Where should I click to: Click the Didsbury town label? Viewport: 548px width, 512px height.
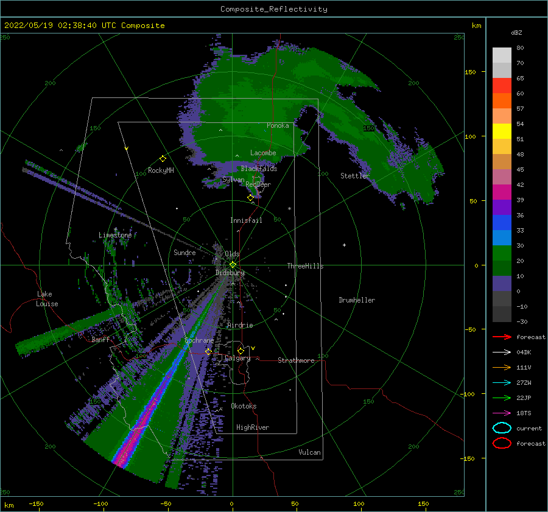[230, 273]
